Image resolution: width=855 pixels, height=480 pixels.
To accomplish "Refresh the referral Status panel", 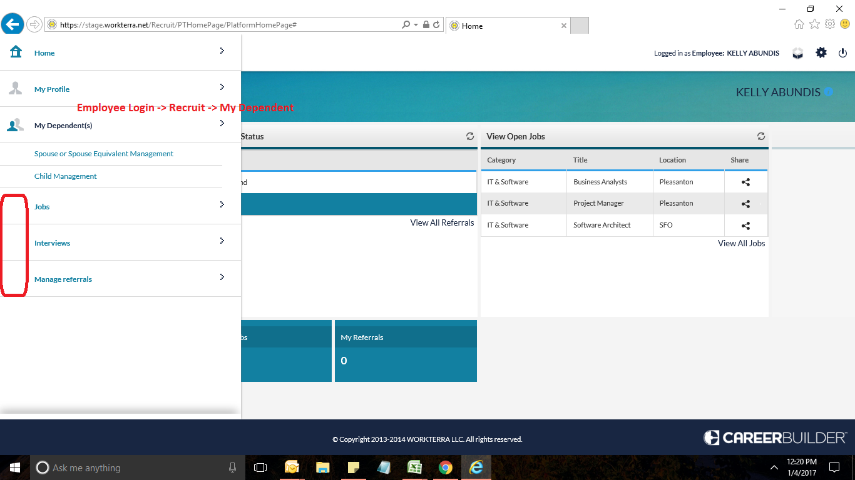I will click(470, 136).
